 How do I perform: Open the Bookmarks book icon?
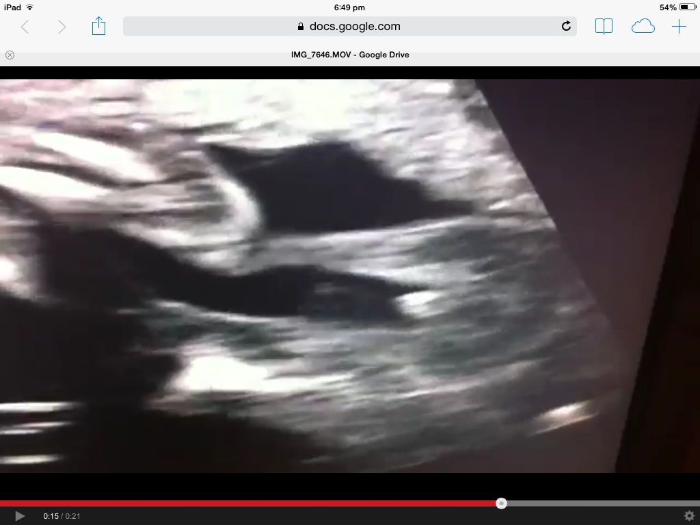pyautogui.click(x=604, y=27)
